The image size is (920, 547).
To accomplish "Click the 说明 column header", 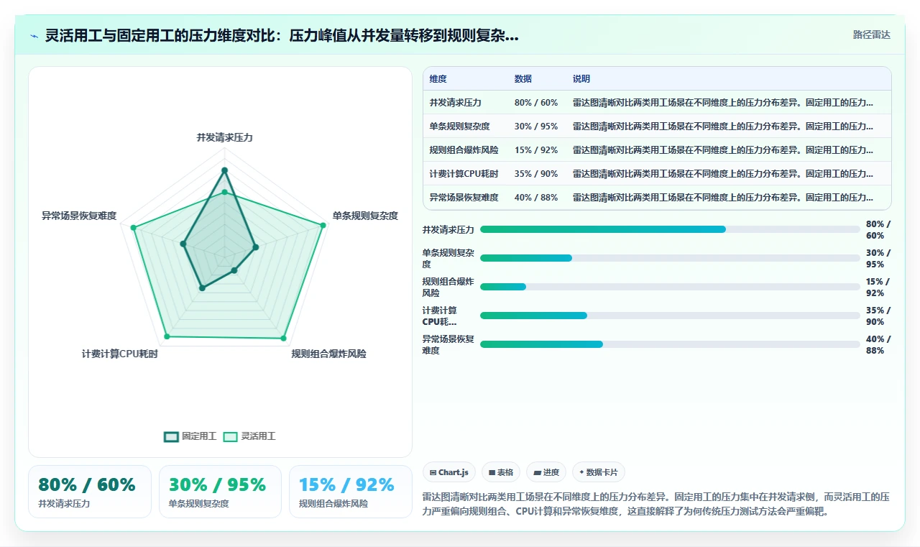I will [581, 79].
